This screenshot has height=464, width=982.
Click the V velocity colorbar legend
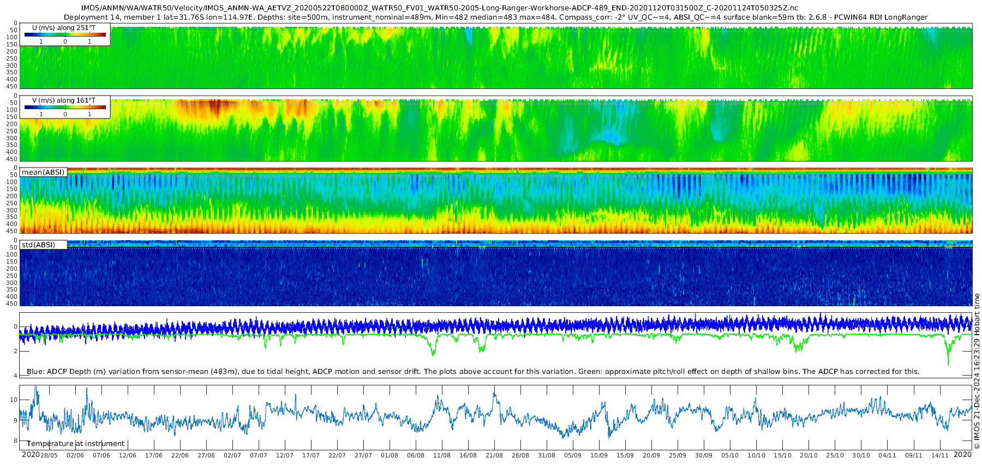(x=65, y=108)
